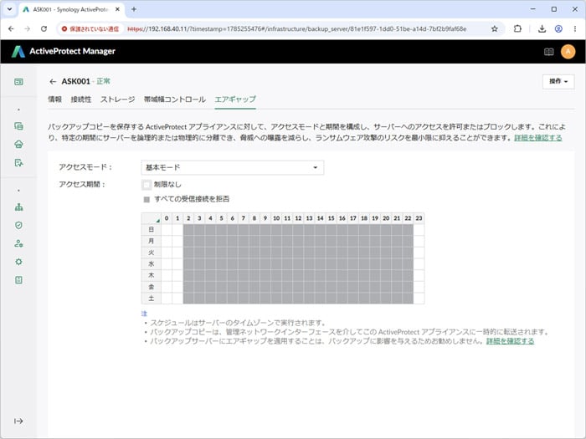Viewport: 586px width, 439px height.
Task: Click the address bar URL
Action: (x=296, y=28)
